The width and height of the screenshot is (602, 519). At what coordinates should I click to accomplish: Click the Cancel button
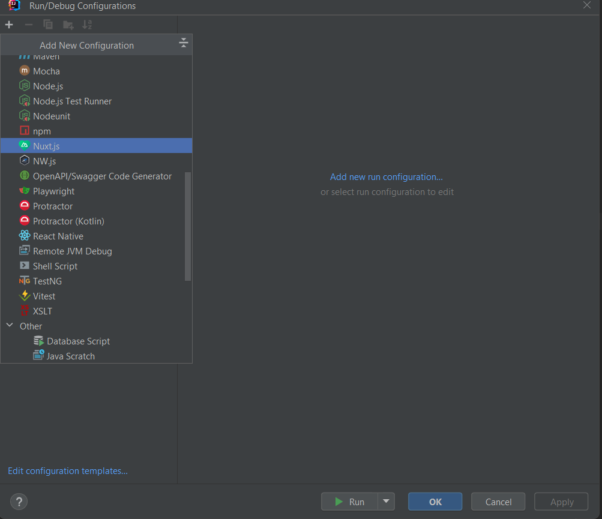(x=498, y=502)
